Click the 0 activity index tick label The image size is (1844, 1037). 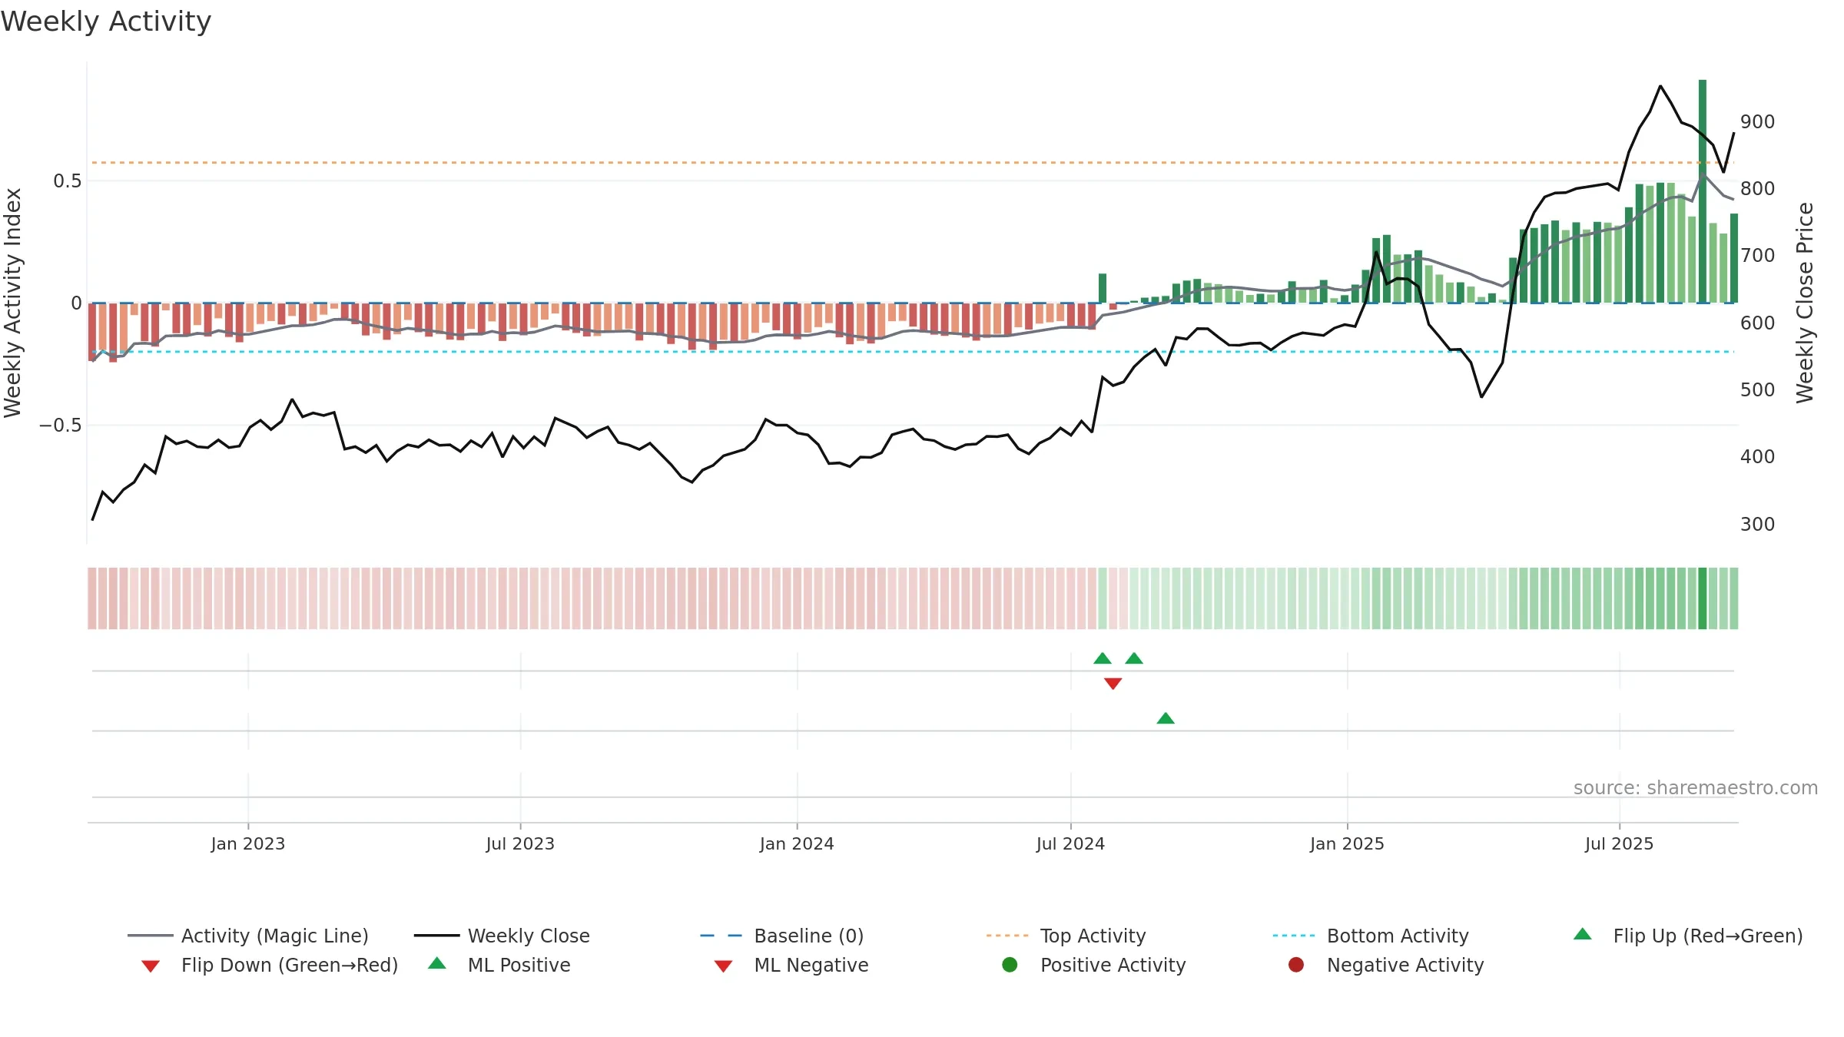76,303
